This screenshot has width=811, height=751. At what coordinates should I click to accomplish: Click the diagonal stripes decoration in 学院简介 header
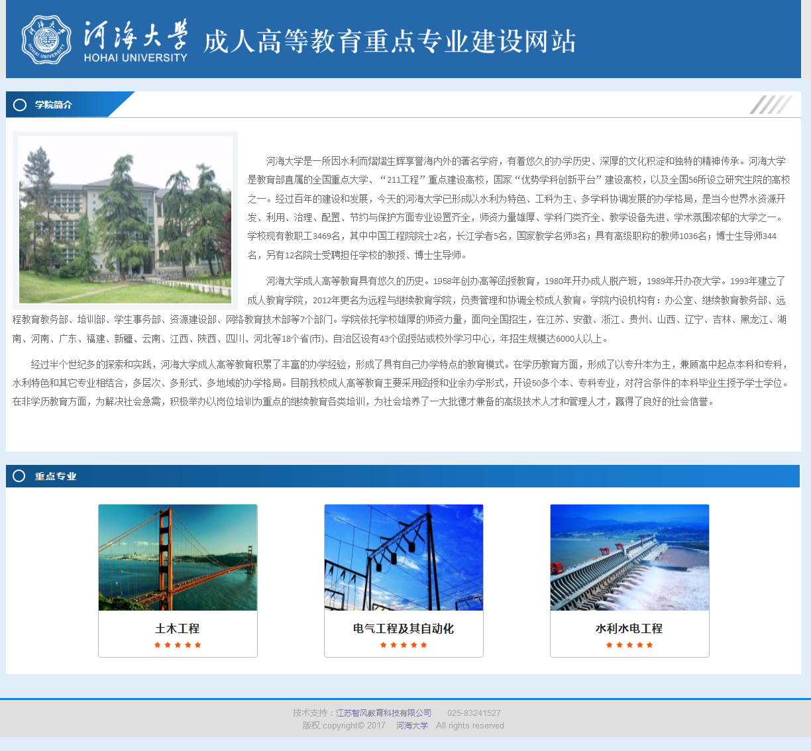pyautogui.click(x=771, y=105)
